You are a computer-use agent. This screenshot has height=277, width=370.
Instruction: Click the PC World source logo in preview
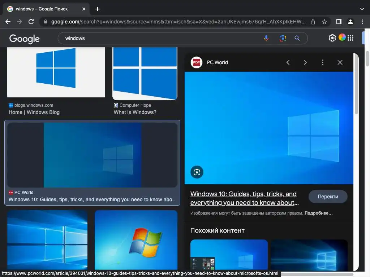pos(196,62)
